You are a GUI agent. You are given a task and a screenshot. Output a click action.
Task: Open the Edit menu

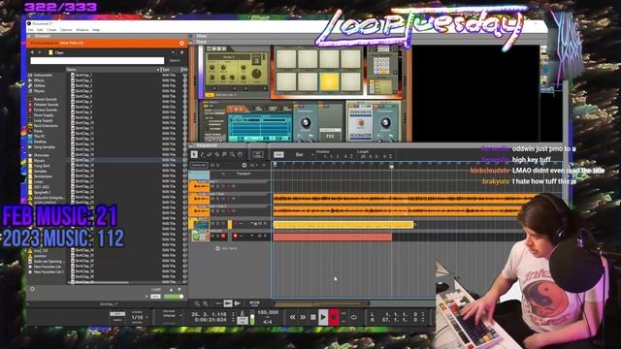point(40,30)
